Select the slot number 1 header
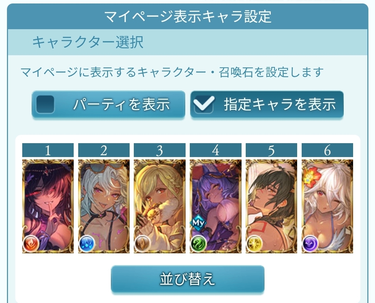Screen dimensions: 375x303 [x=48, y=150]
